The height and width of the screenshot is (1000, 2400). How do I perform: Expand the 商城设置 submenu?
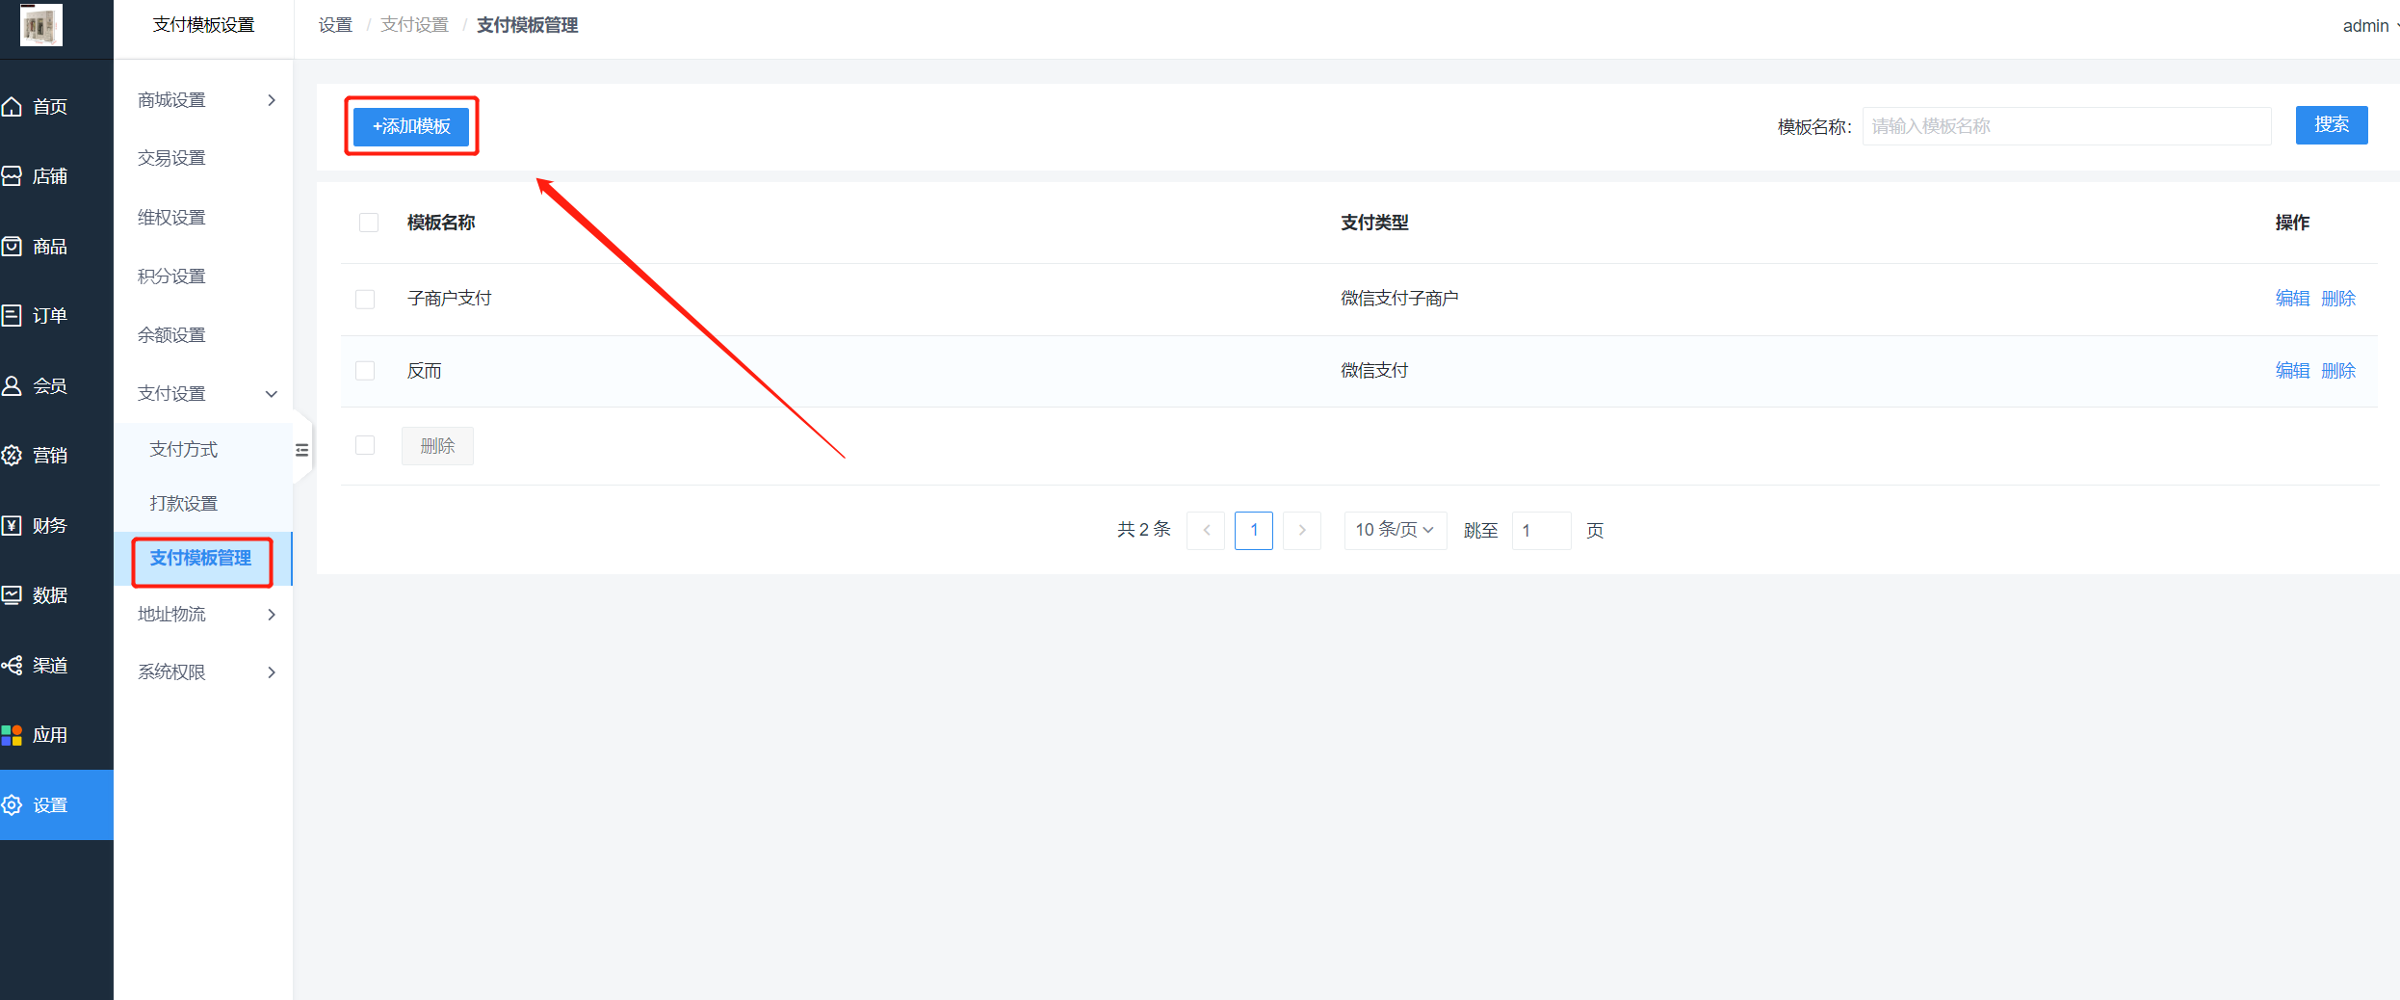point(206,100)
